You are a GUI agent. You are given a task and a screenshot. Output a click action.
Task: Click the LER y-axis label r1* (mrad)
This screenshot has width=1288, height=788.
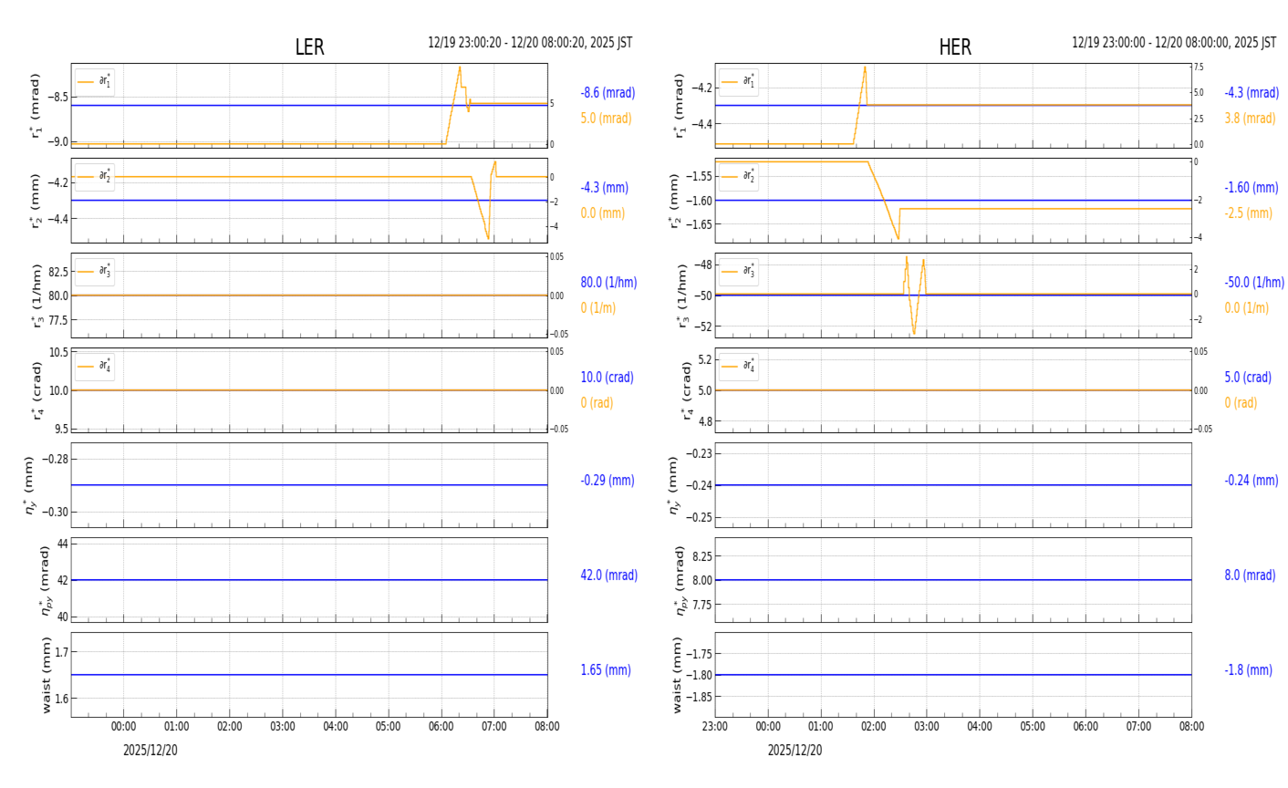pos(36,106)
